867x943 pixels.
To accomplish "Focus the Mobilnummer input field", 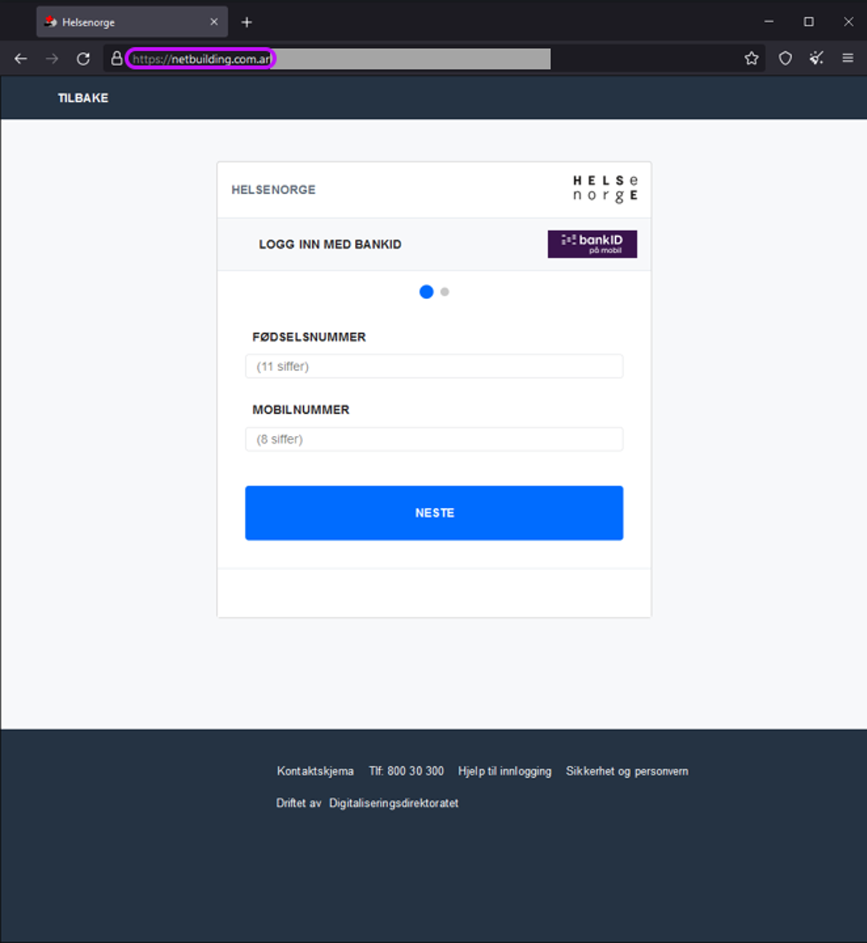I will pos(433,439).
